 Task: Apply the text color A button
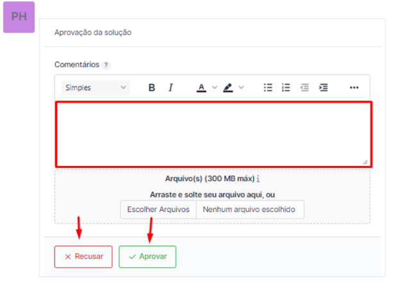tap(201, 88)
